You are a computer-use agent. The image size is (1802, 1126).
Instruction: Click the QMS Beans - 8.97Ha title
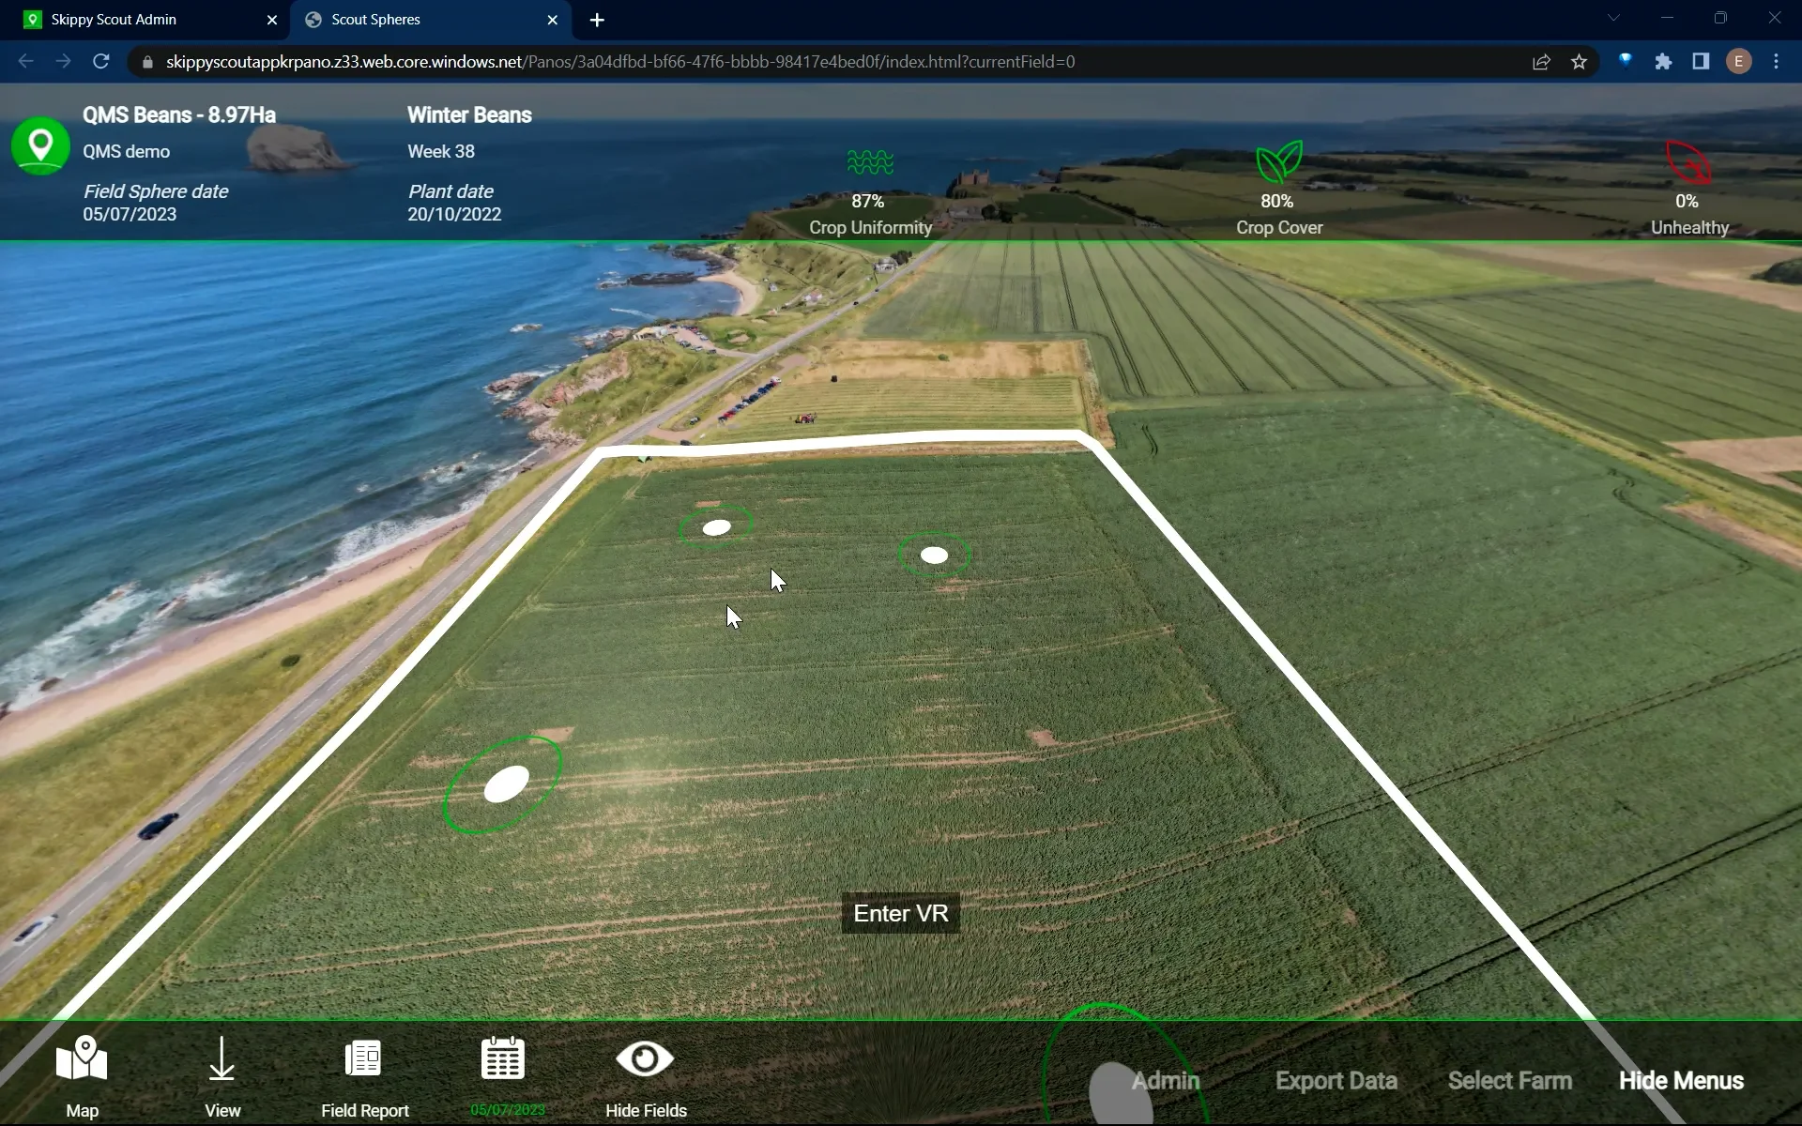tap(179, 115)
